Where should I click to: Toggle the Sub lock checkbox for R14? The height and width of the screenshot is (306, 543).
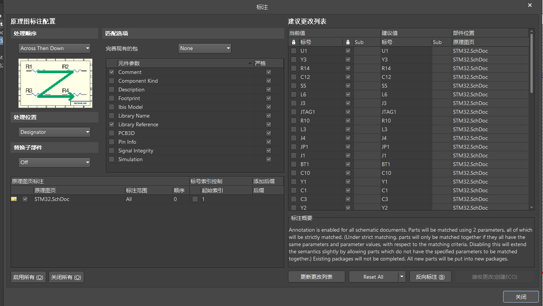point(348,68)
